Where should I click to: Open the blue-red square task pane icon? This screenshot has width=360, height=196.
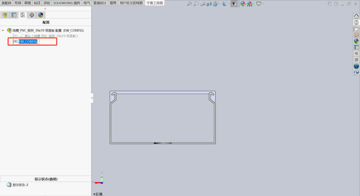[356, 60]
